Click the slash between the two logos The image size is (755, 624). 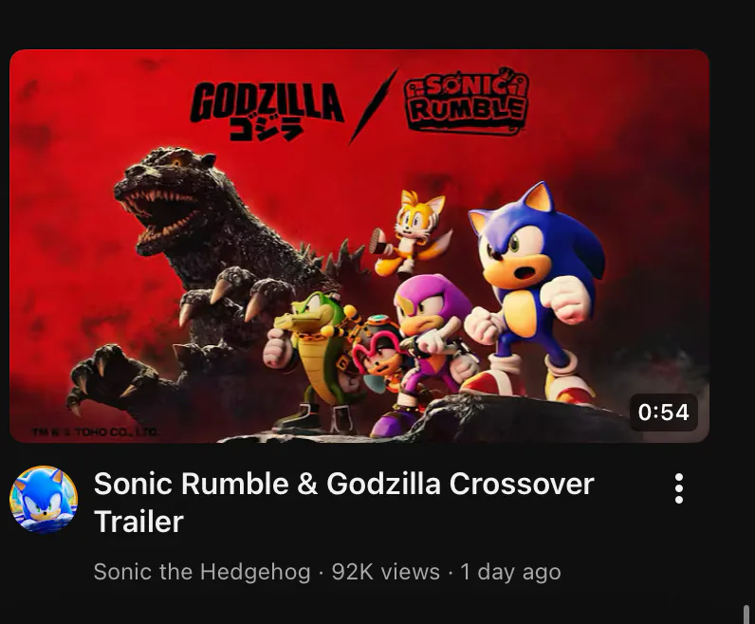click(370, 109)
